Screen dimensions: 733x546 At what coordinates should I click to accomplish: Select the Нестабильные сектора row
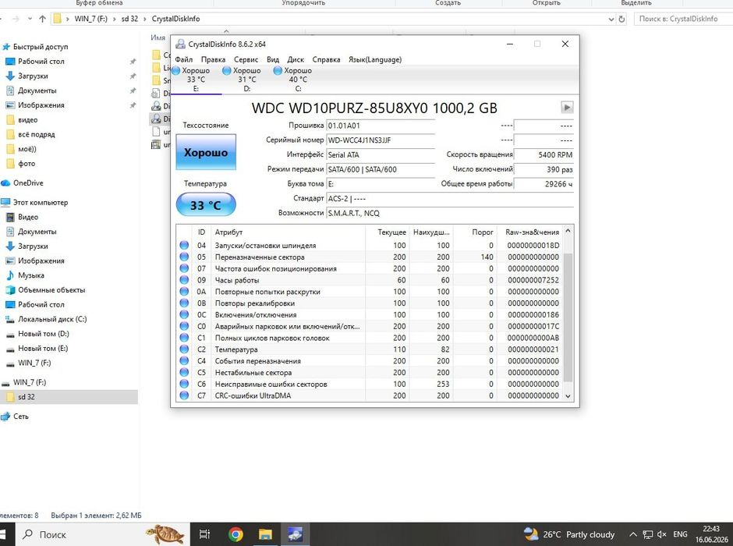pos(370,373)
